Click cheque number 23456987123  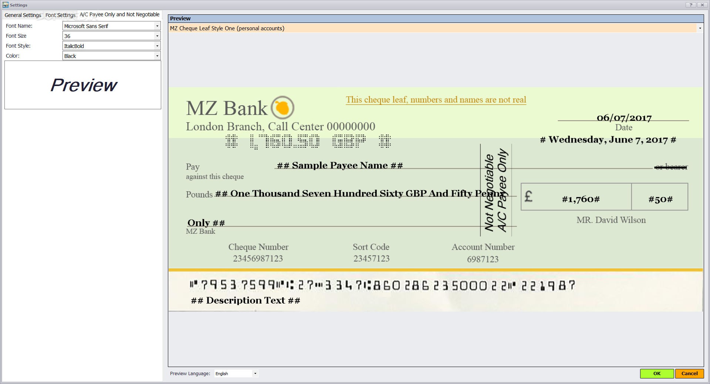tap(258, 258)
